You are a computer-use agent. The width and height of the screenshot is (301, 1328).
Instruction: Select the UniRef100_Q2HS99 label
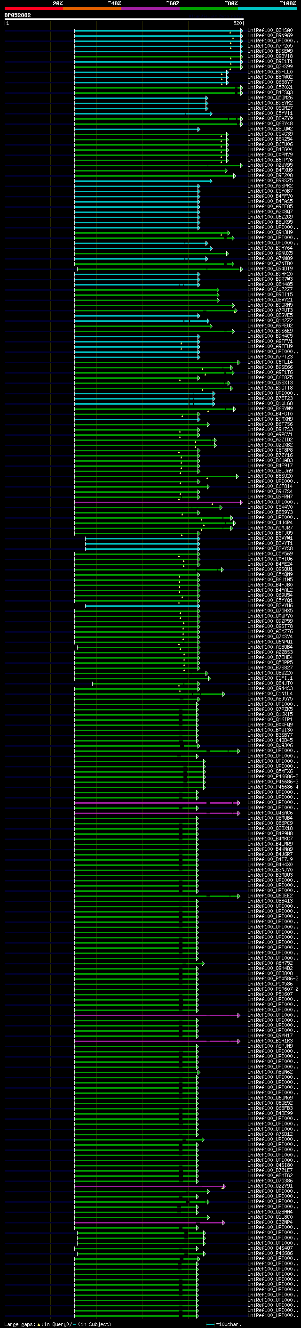click(270, 66)
